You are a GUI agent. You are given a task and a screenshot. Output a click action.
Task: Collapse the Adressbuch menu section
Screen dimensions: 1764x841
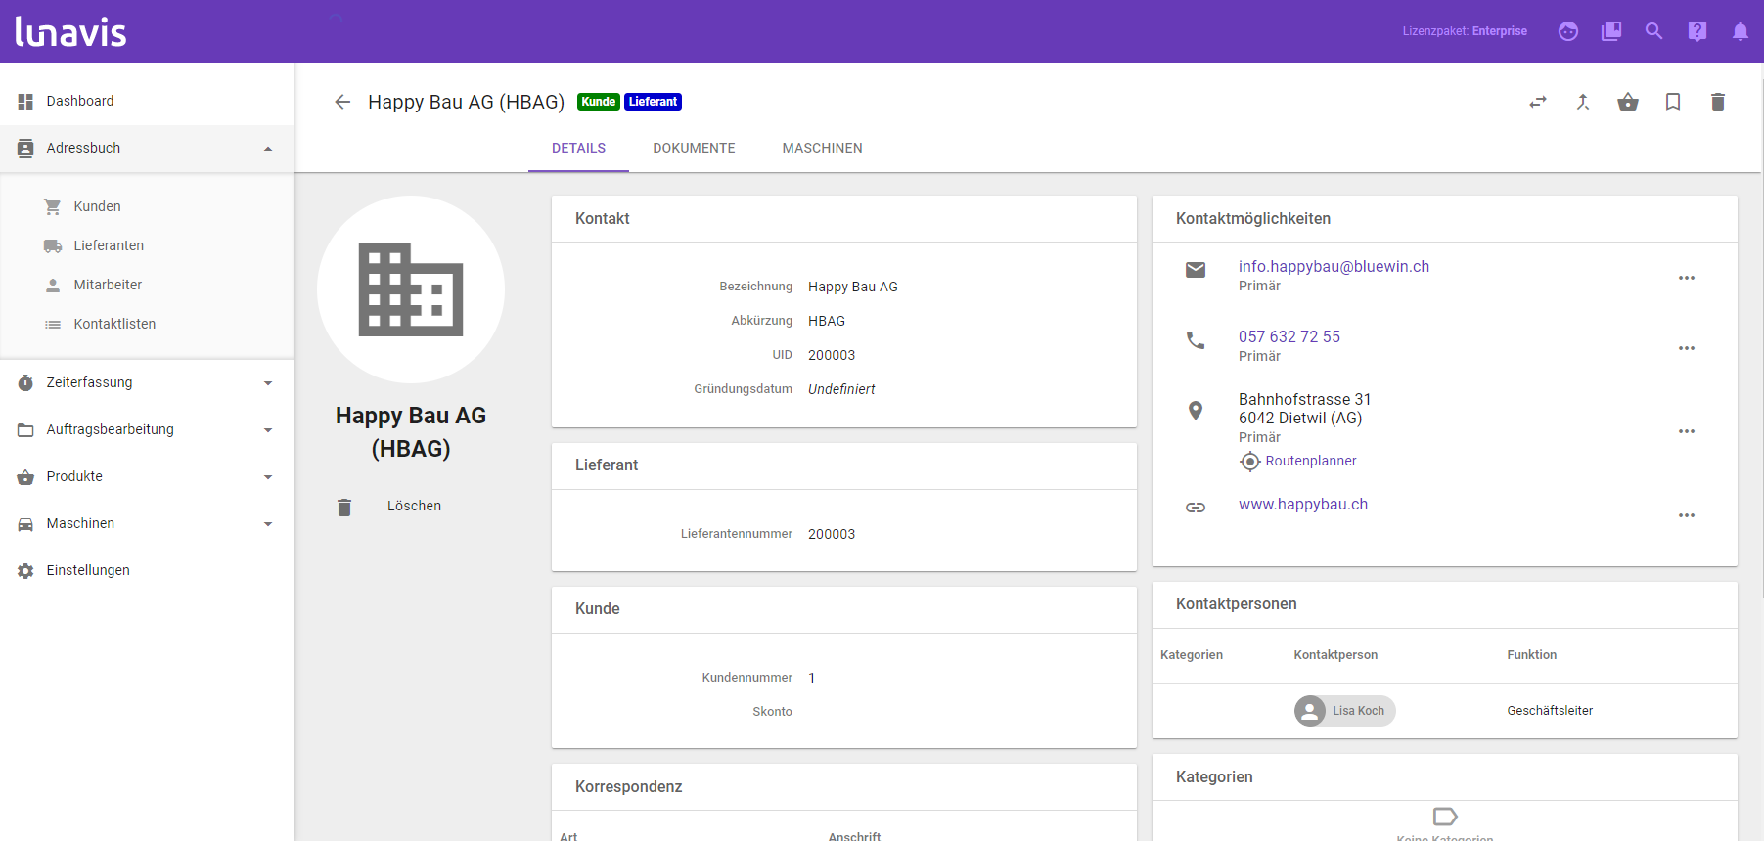268,149
